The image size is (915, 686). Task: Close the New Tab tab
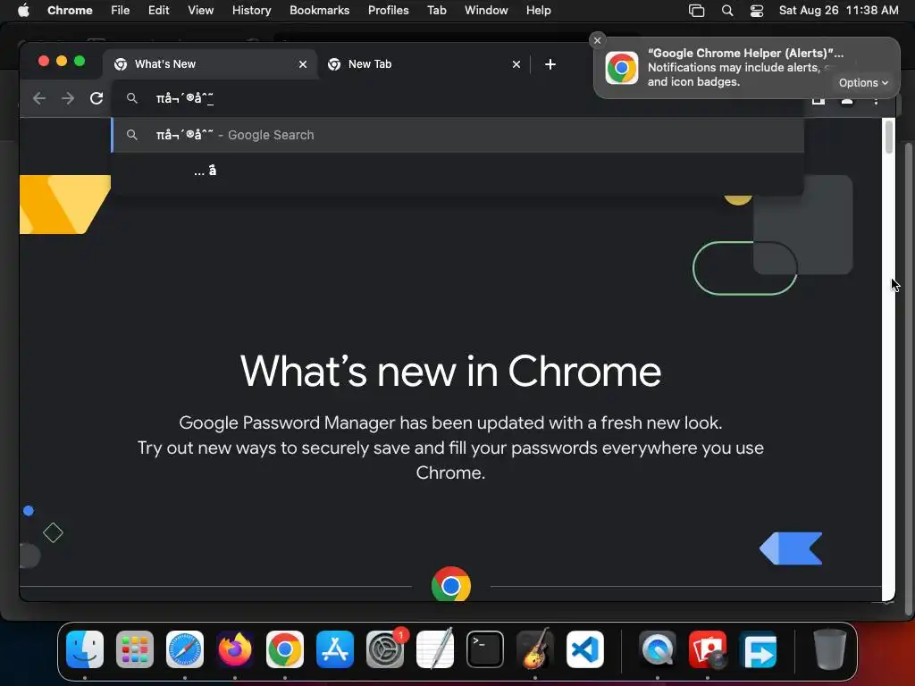click(516, 64)
